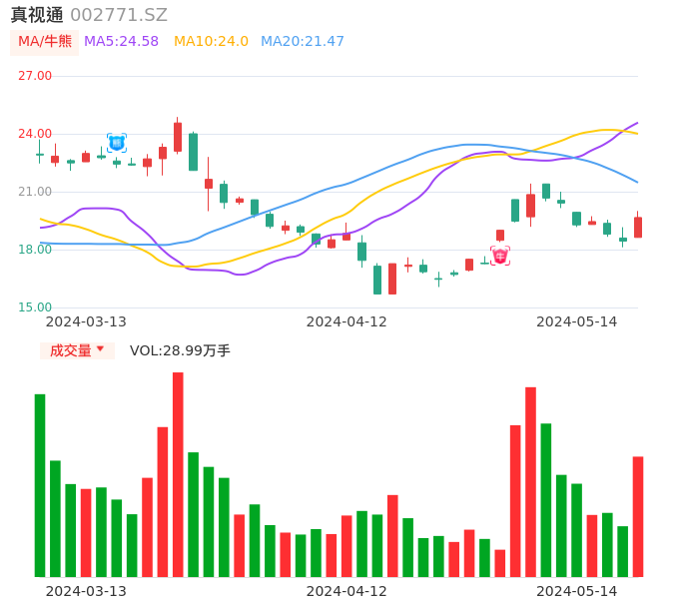Screen dimensions: 685x605
Task: Toggle the MA5 moving average legend
Action: pyautogui.click(x=121, y=42)
